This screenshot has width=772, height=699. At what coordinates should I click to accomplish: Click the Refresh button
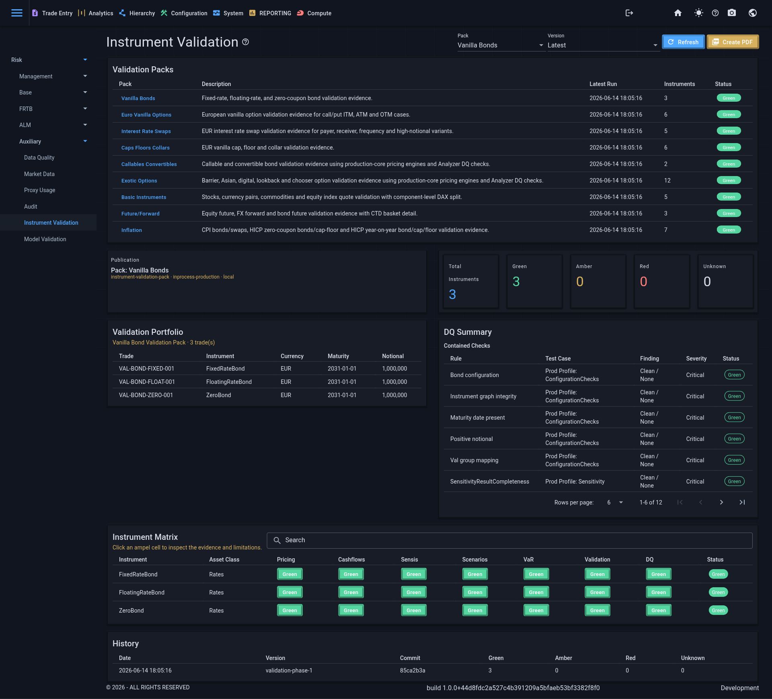click(x=683, y=42)
